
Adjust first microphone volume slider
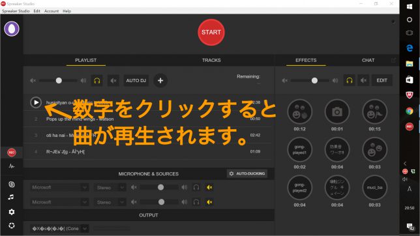(160, 187)
